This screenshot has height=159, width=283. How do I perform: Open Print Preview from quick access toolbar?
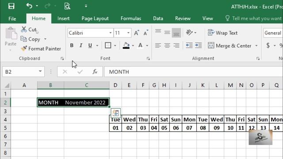67,6
